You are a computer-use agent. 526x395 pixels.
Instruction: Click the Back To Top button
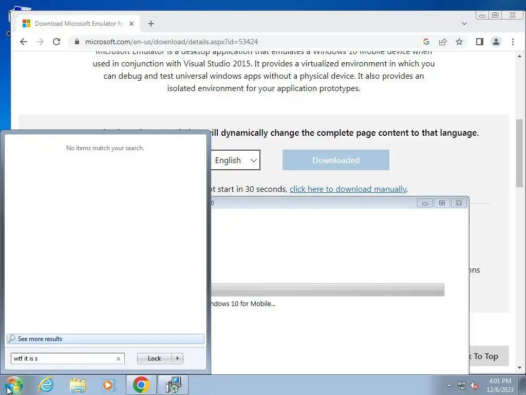pos(489,356)
